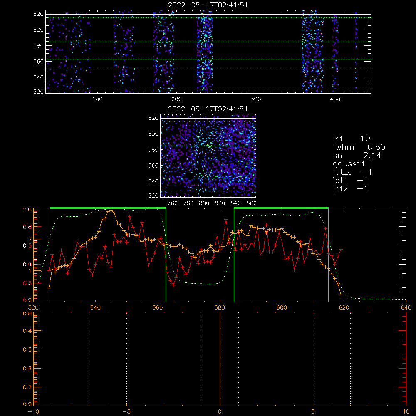Click y-axis label 580 of the zoomed image

[154, 150]
